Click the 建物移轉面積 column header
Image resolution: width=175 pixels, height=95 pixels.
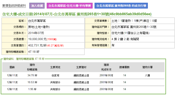click(x=32, y=67)
